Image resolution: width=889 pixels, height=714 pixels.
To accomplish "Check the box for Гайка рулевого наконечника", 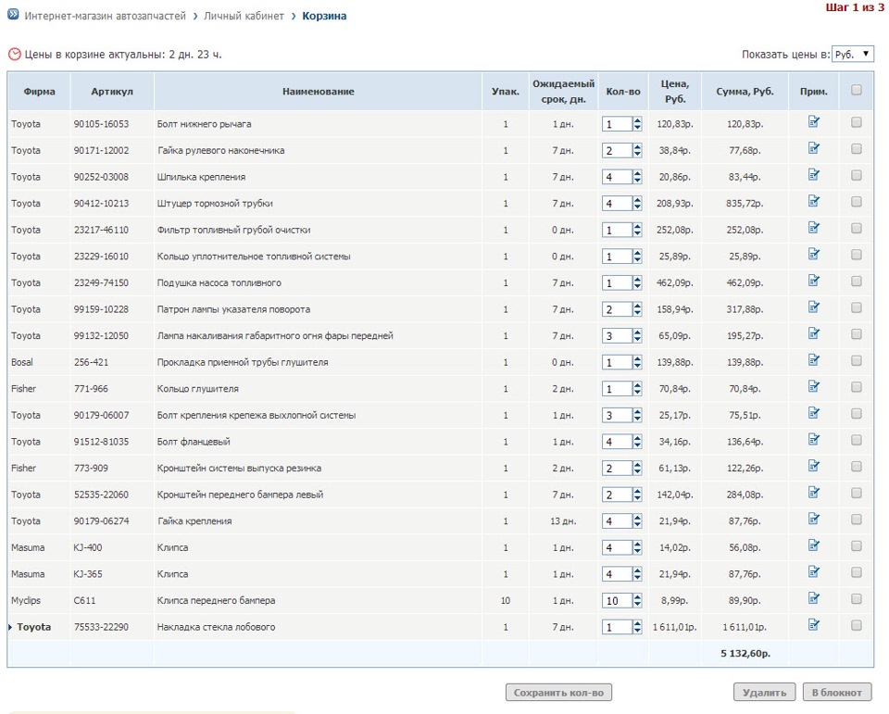I will pyautogui.click(x=857, y=149).
